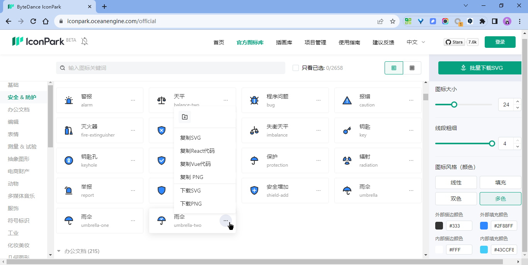This screenshot has width=528, height=265.
Task: Open the more options for the key icon
Action: (411, 130)
